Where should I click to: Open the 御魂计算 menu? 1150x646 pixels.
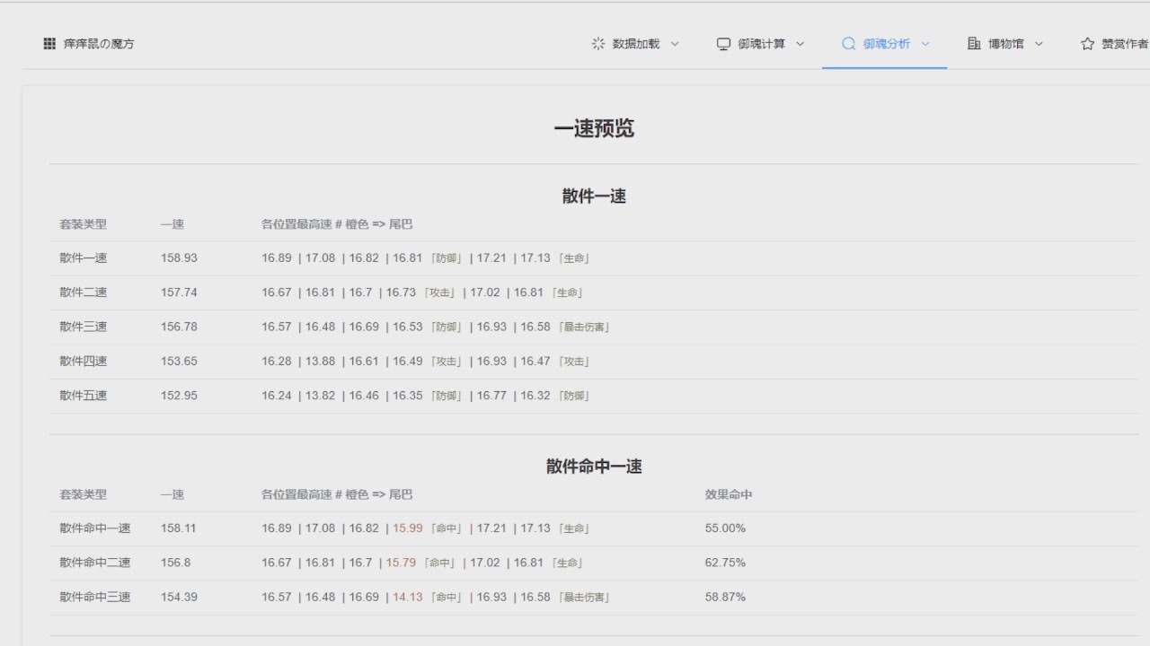(x=760, y=44)
